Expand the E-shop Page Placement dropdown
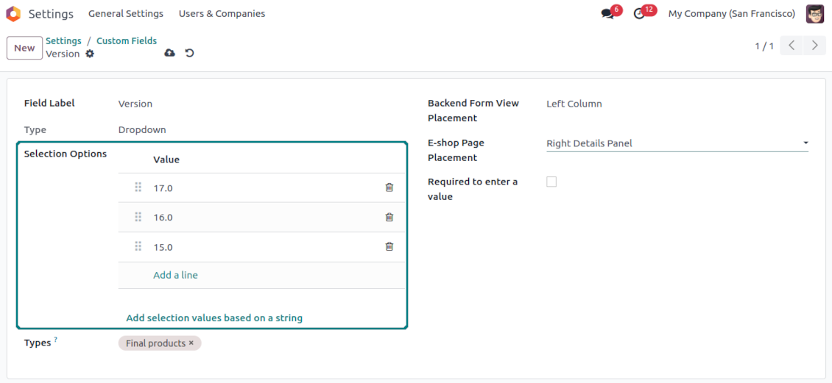The image size is (832, 383). [x=677, y=143]
